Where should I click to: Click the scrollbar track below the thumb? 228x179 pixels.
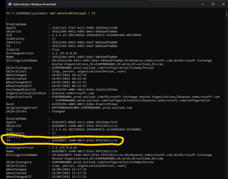click(x=226, y=97)
